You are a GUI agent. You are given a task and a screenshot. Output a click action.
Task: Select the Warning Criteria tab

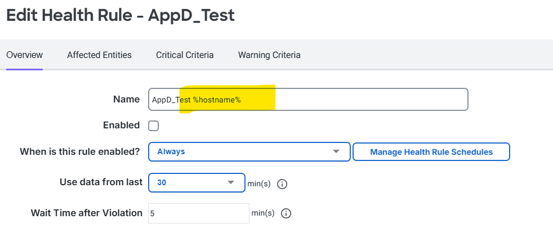tap(269, 55)
